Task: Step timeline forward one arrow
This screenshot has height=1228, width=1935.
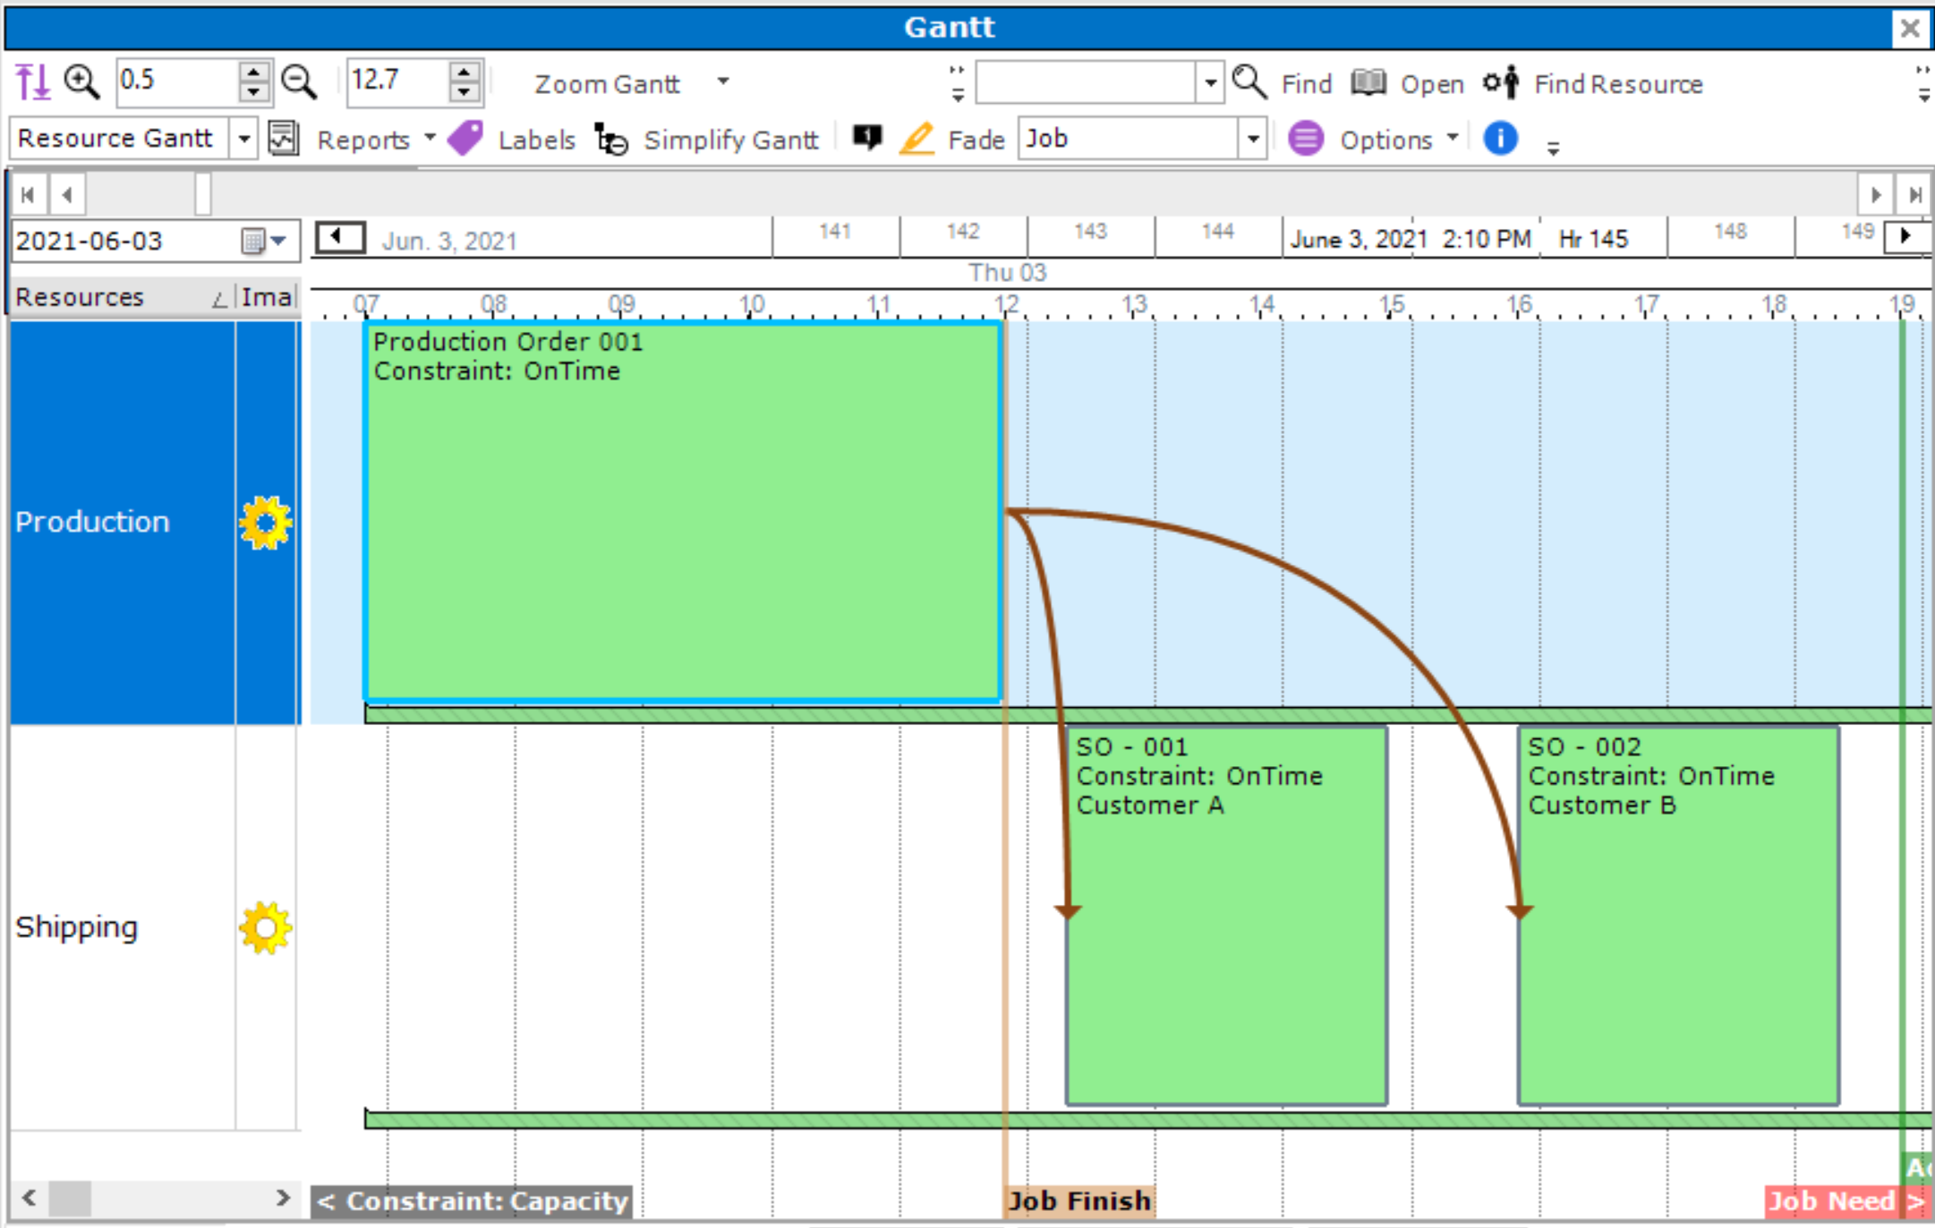Action: point(1876,194)
